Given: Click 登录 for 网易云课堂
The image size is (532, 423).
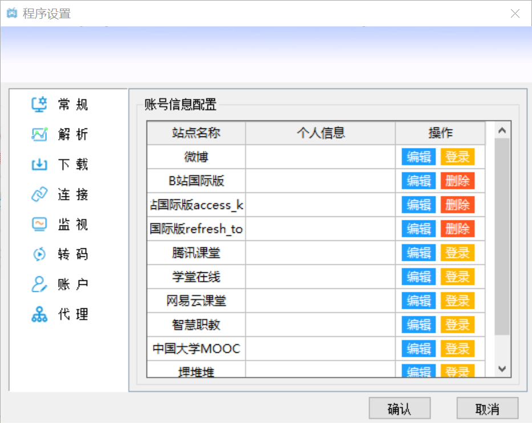Looking at the screenshot, I should pyautogui.click(x=457, y=301).
